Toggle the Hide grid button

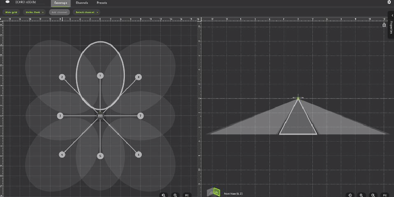point(12,12)
